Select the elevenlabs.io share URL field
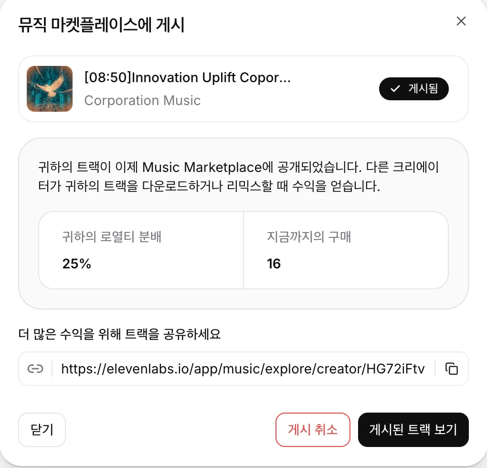 tap(243, 369)
